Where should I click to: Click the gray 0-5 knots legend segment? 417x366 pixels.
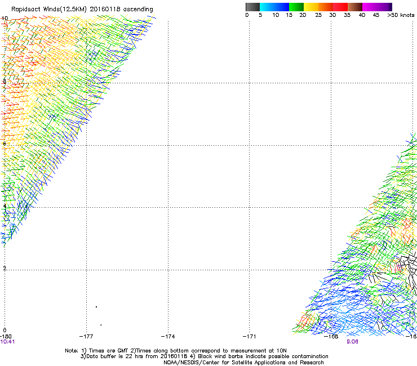[252, 7]
